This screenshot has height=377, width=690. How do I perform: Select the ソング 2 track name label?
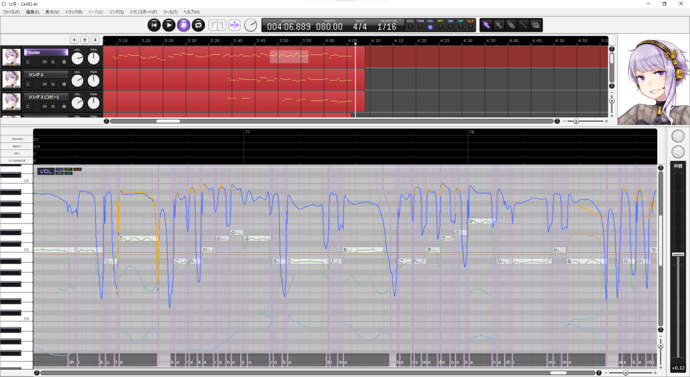click(46, 75)
